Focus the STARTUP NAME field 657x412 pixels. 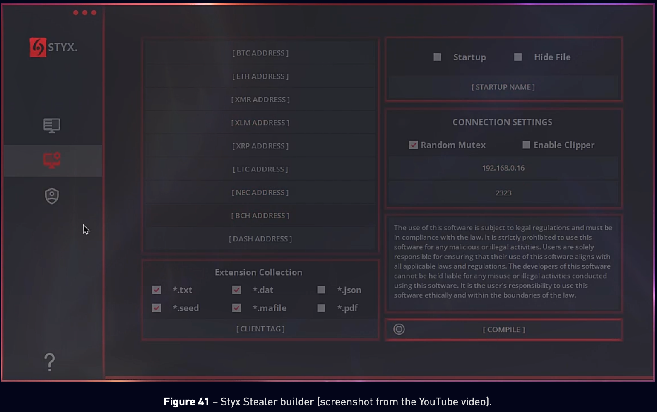click(503, 87)
